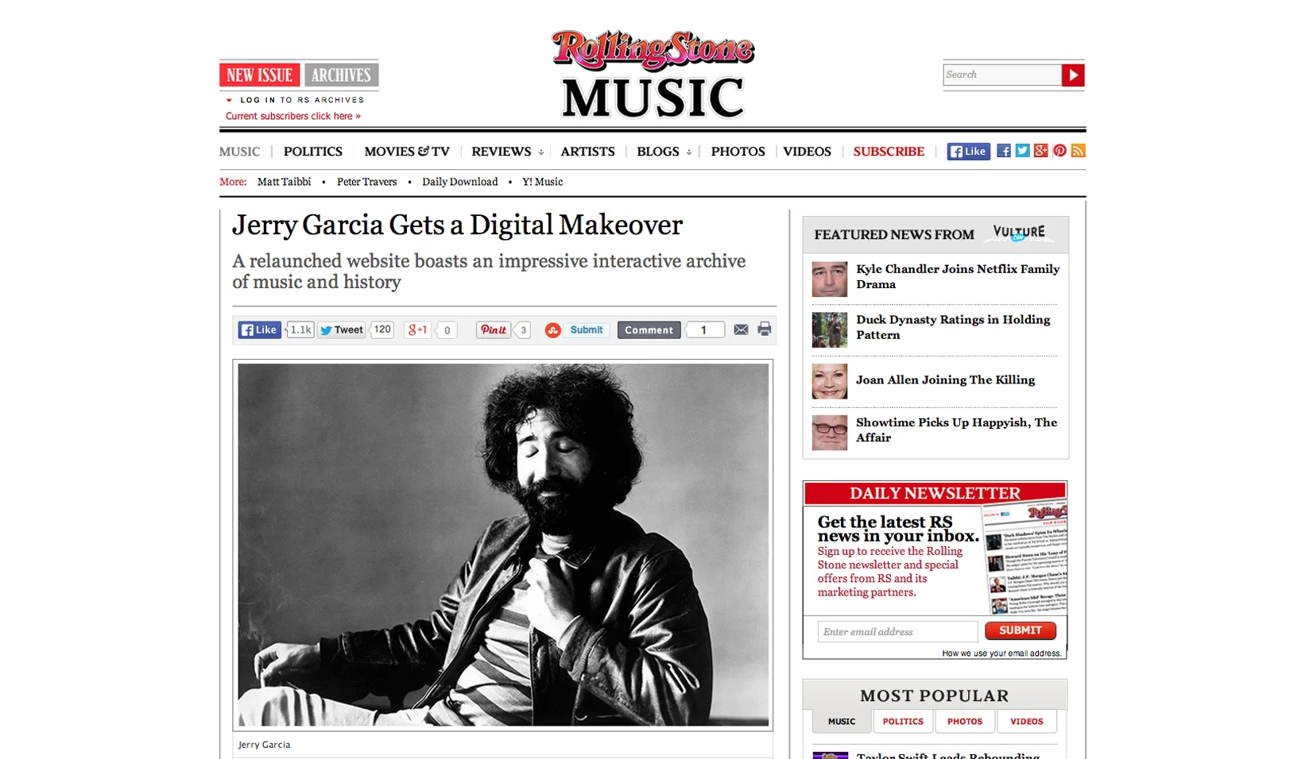Submit article to StumbleUpon
Screen dimensions: 1313x759
click(x=578, y=330)
